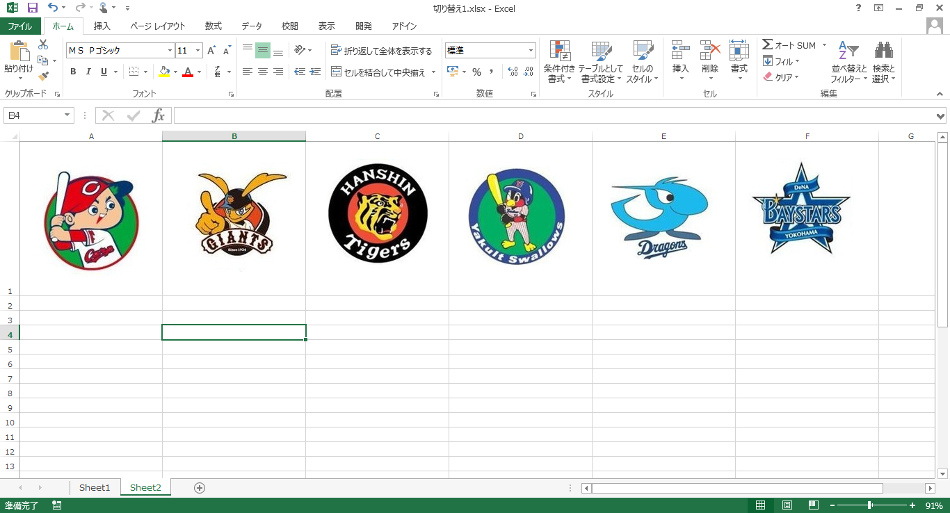
Task: Increase decimal places
Action: tap(513, 72)
